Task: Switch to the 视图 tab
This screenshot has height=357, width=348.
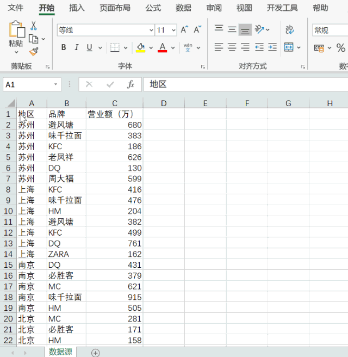Action: (244, 8)
